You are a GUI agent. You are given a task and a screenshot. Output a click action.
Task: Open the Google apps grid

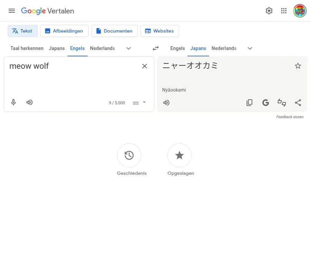284,11
